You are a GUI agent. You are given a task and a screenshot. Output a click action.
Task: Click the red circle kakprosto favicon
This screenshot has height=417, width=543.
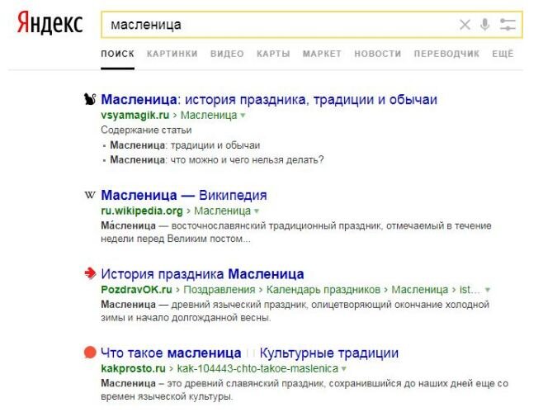click(90, 353)
